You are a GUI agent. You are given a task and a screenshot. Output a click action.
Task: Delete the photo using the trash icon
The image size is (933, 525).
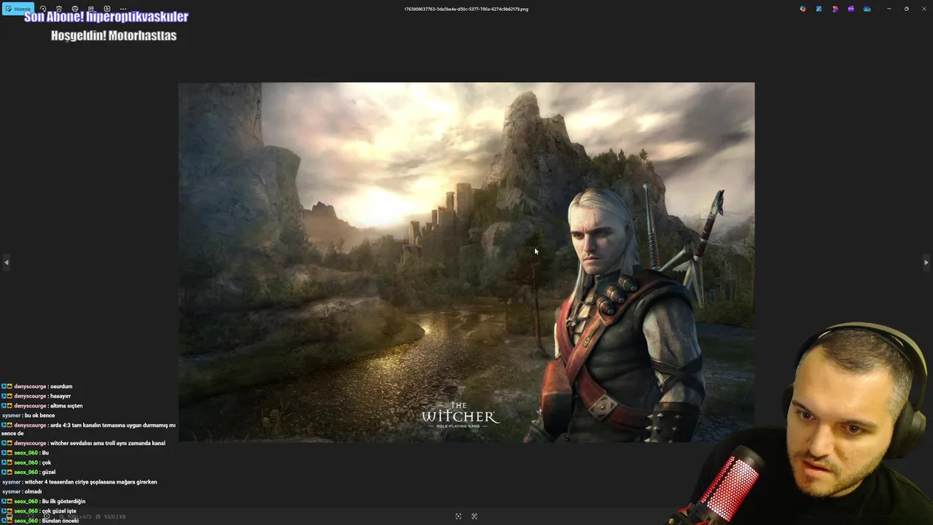coord(59,9)
